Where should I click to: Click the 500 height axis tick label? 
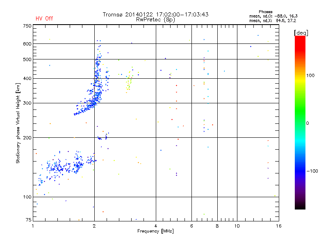pyautogui.click(x=27, y=59)
